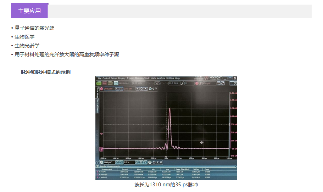This screenshot has height=192, width=323.
Task: Click the right arrow beside horizontal zero button
Action: pyautogui.click(x=145, y=162)
